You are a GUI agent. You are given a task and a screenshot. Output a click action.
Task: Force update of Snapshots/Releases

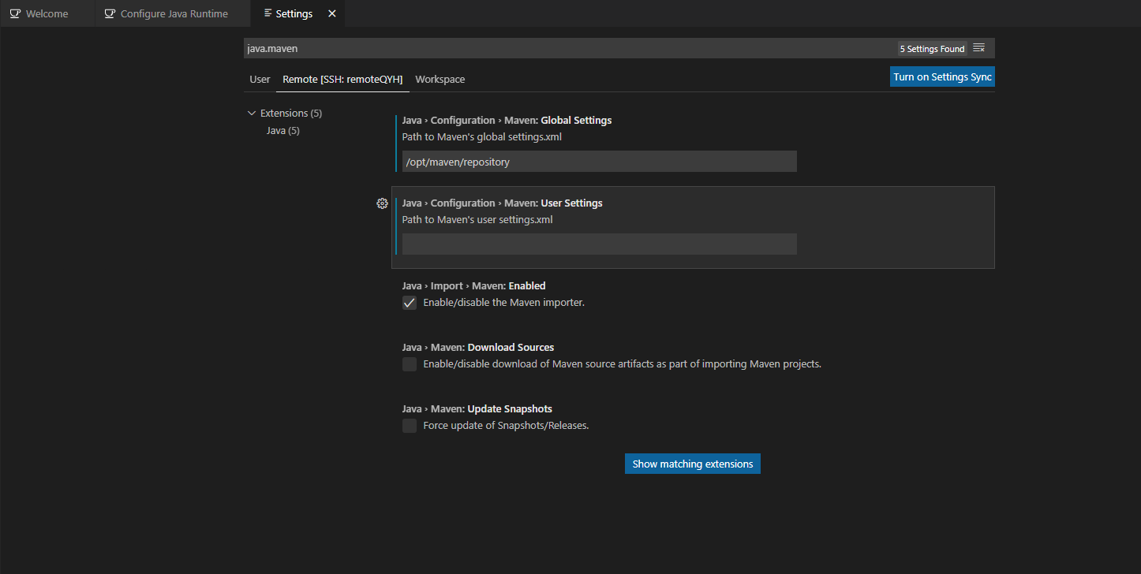tap(409, 425)
